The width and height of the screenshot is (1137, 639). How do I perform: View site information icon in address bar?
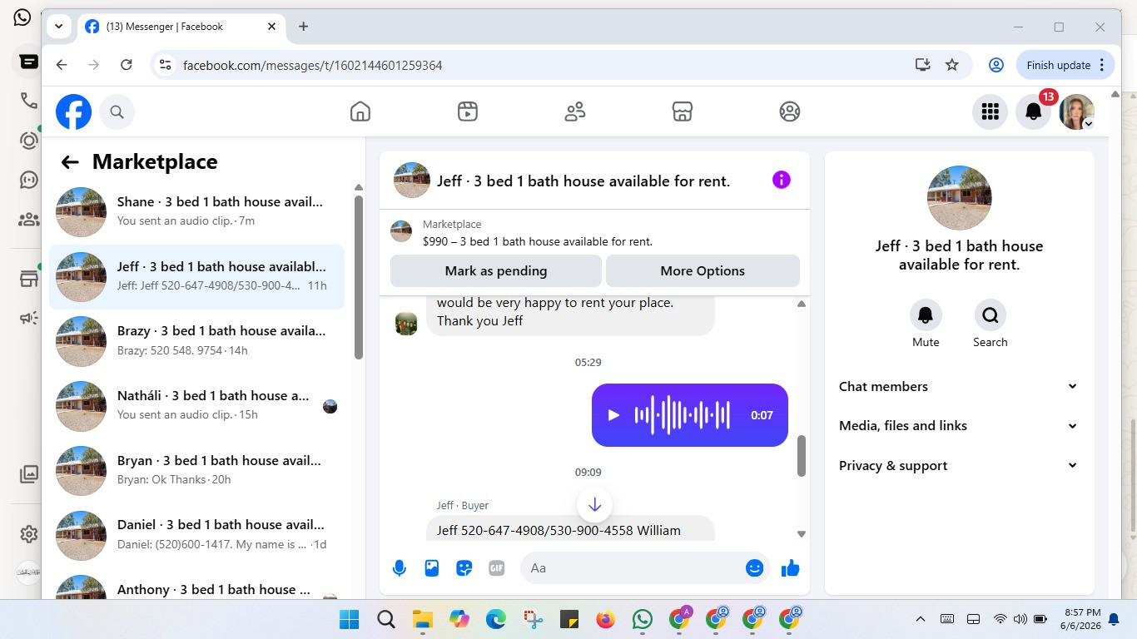pos(165,65)
